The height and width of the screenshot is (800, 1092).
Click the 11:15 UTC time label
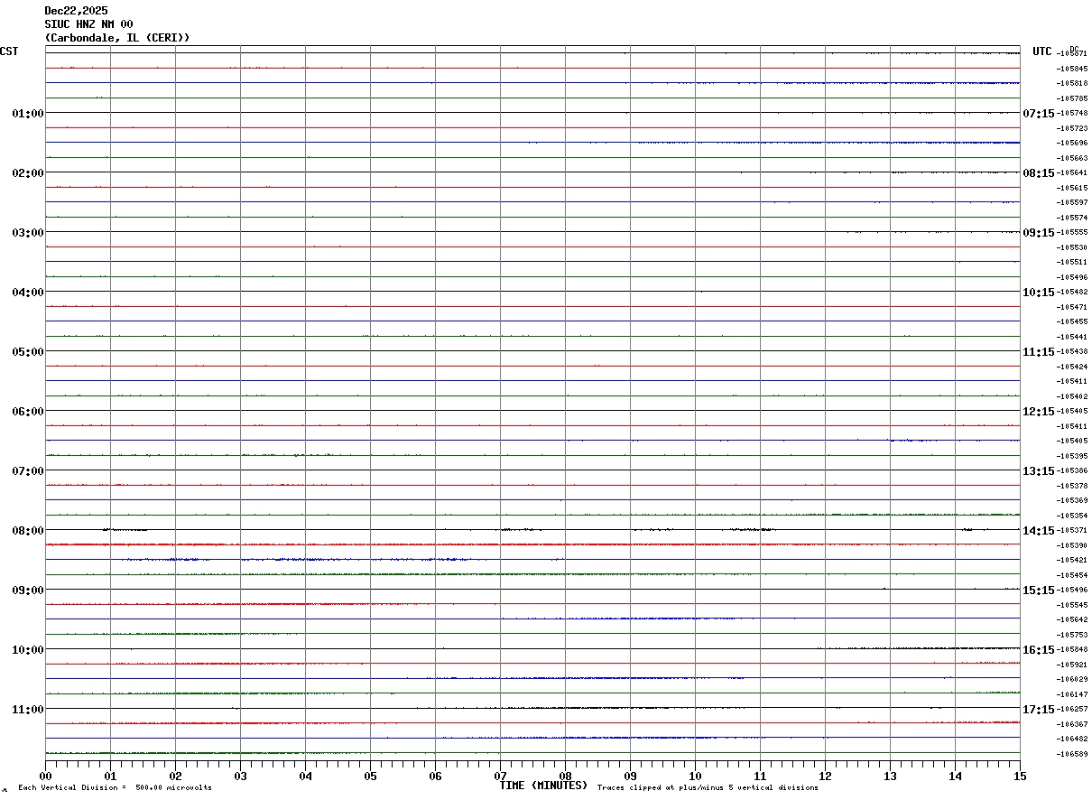click(1038, 351)
